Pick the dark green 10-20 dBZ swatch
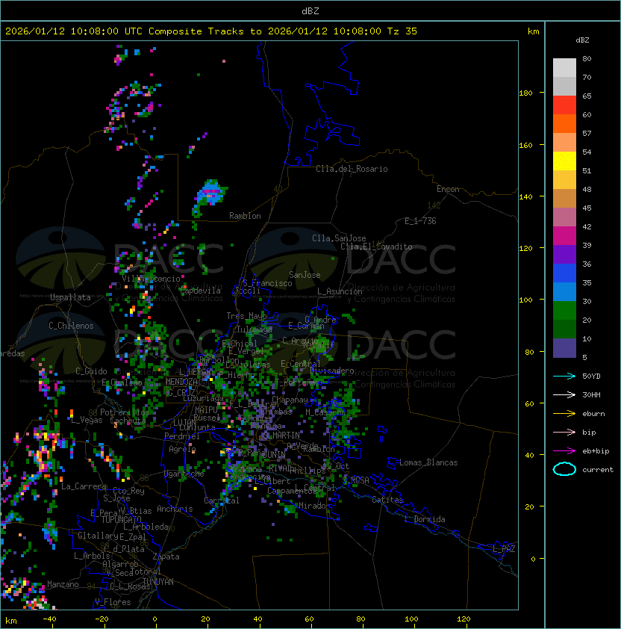Image resolution: width=621 pixels, height=629 pixels. pos(564,329)
